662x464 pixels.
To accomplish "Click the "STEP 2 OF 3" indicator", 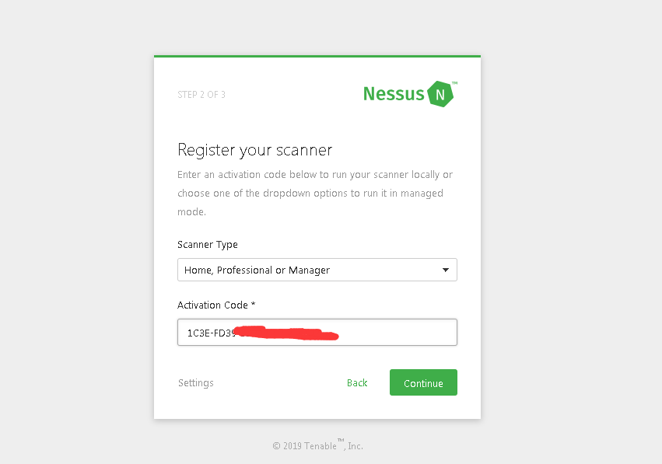I will [x=201, y=95].
